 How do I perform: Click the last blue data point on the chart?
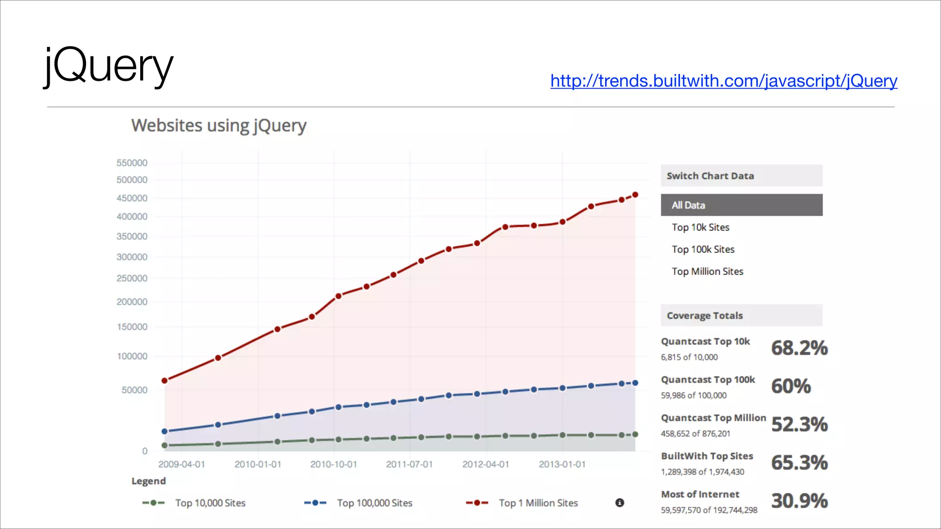point(635,383)
